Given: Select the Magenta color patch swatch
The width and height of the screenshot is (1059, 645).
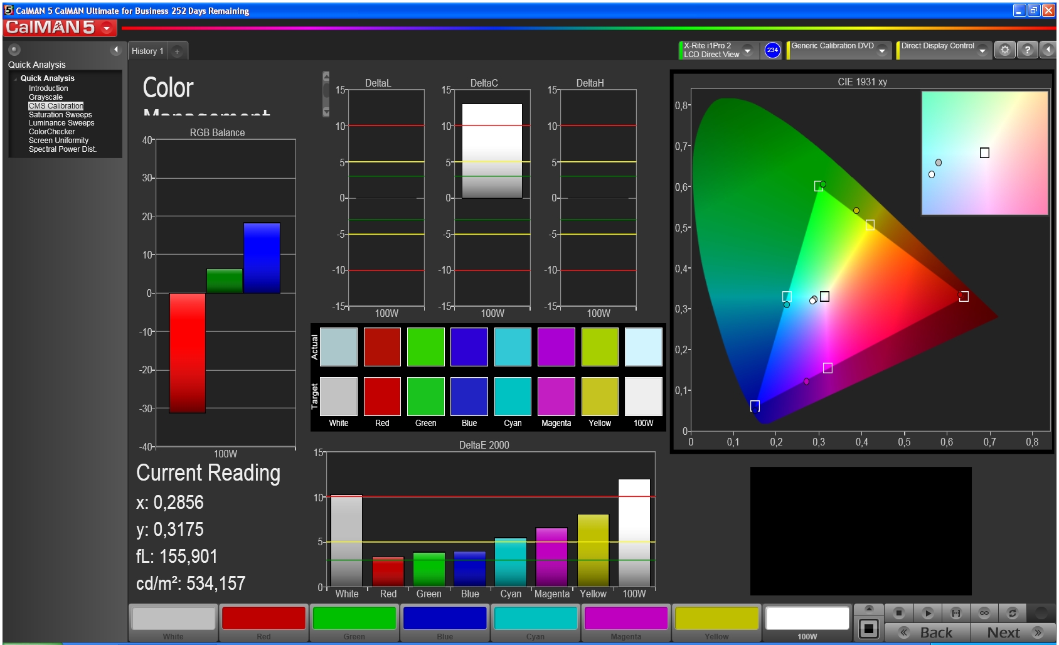Looking at the screenshot, I should click(x=626, y=618).
